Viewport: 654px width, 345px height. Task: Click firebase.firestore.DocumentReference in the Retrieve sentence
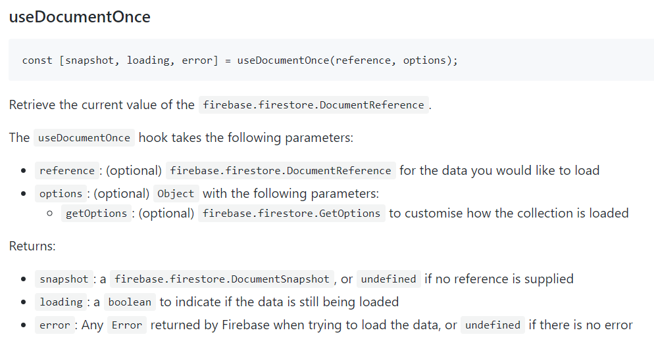point(313,105)
